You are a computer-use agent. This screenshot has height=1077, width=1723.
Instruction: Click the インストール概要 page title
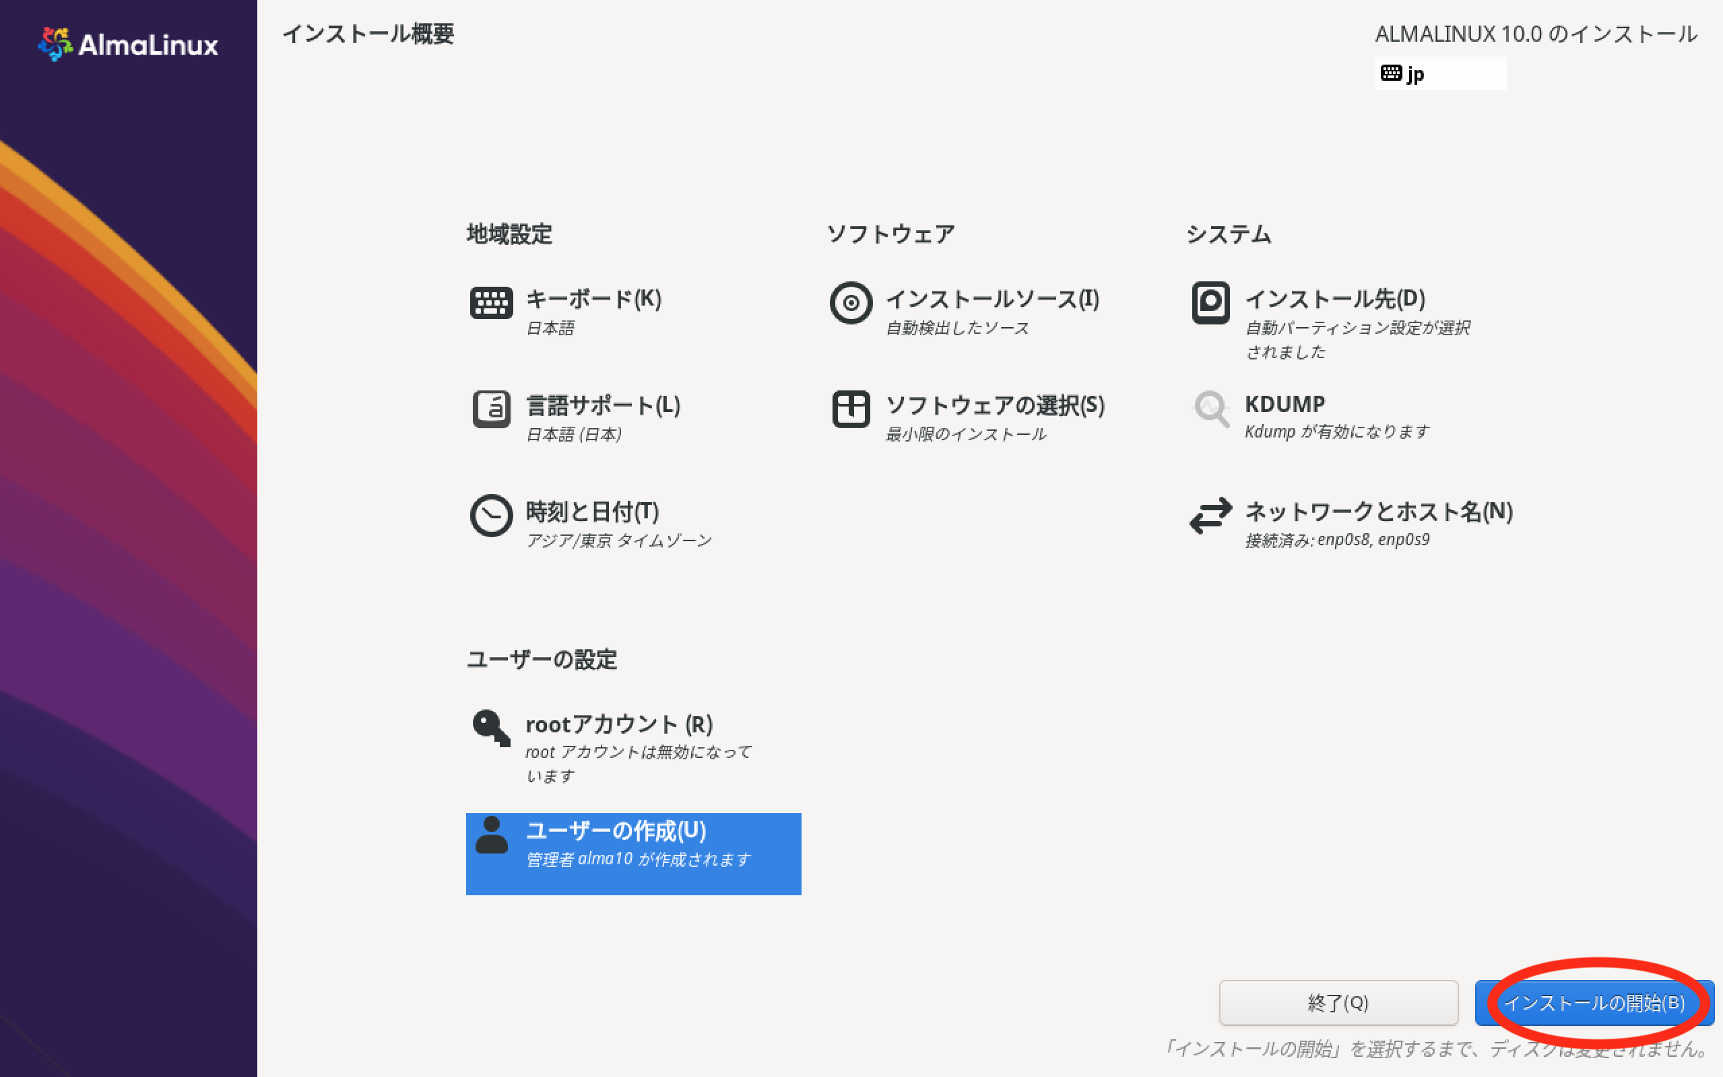click(x=368, y=34)
